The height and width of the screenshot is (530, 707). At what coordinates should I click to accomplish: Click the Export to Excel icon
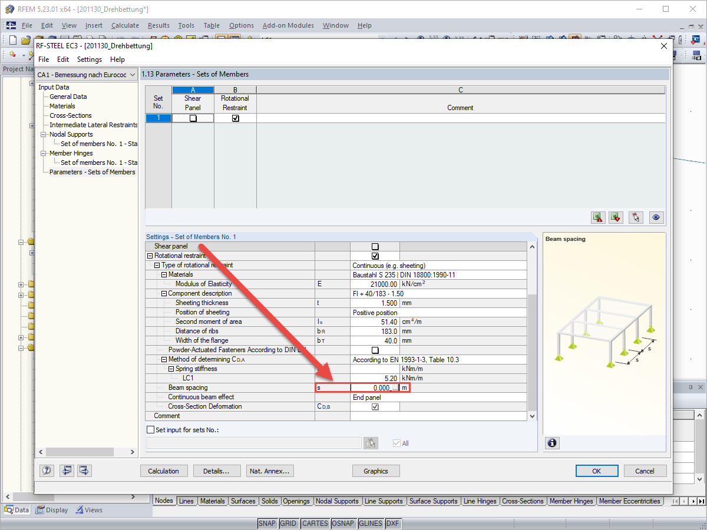point(599,217)
